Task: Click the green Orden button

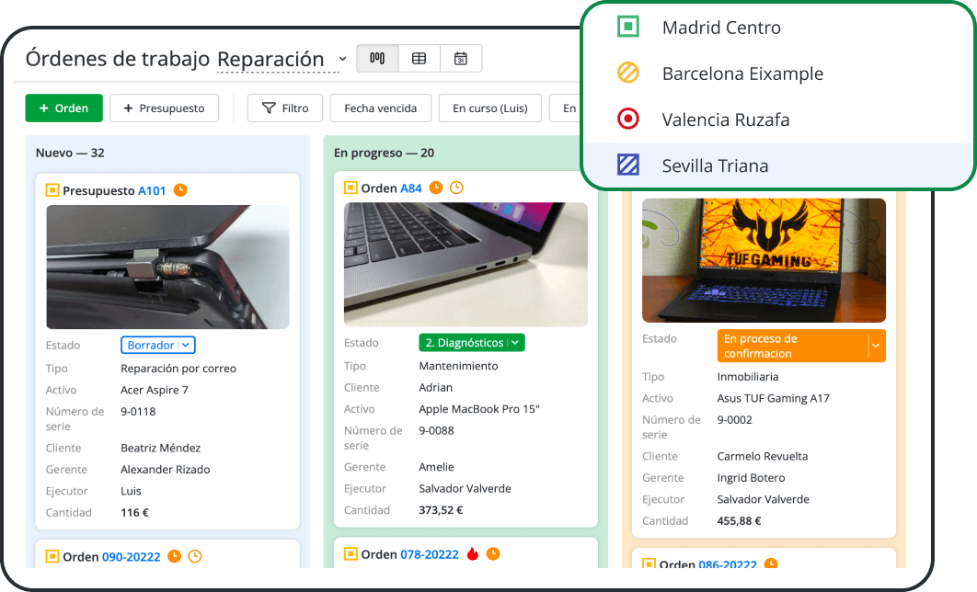Action: click(64, 108)
